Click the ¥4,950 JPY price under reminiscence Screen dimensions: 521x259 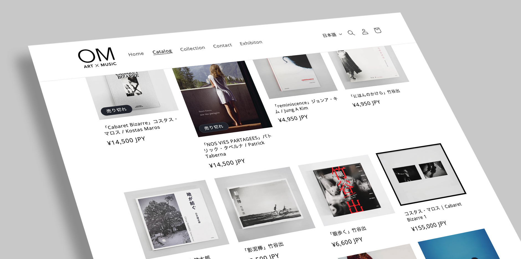tap(293, 119)
